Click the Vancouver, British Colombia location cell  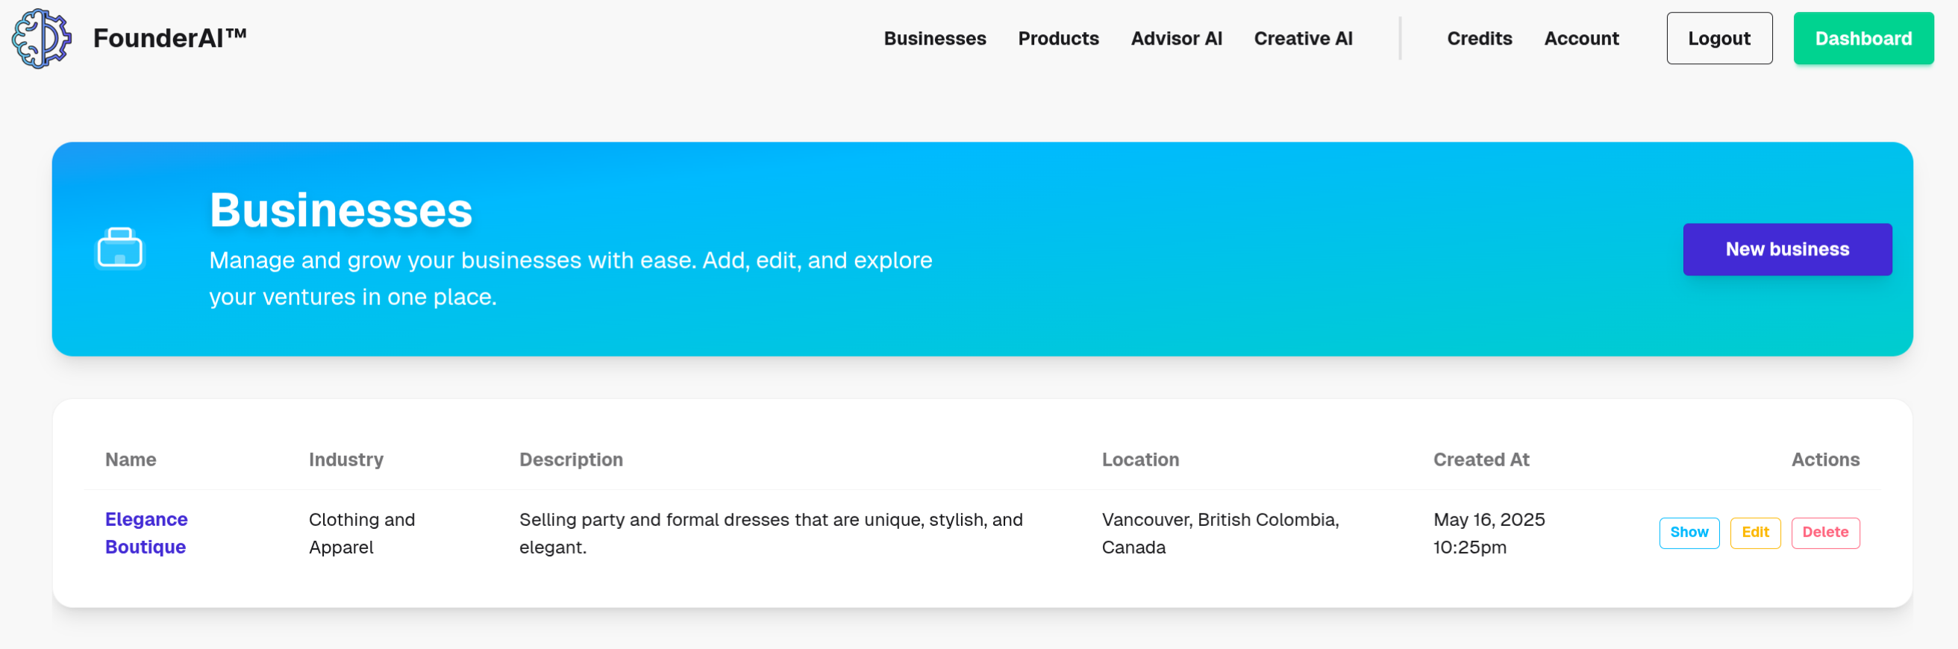coord(1220,533)
